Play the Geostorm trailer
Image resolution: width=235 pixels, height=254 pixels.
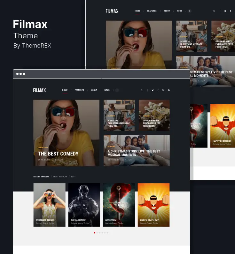[x=119, y=205]
